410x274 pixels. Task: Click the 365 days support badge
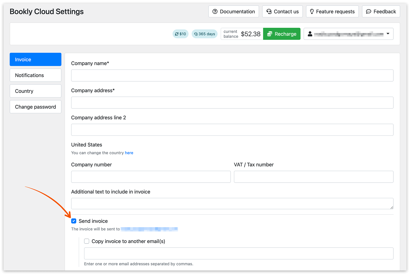pyautogui.click(x=204, y=34)
